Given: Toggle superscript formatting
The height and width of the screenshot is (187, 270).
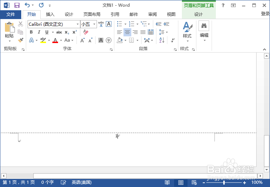Looking at the screenshot, I should [x=75, y=32].
